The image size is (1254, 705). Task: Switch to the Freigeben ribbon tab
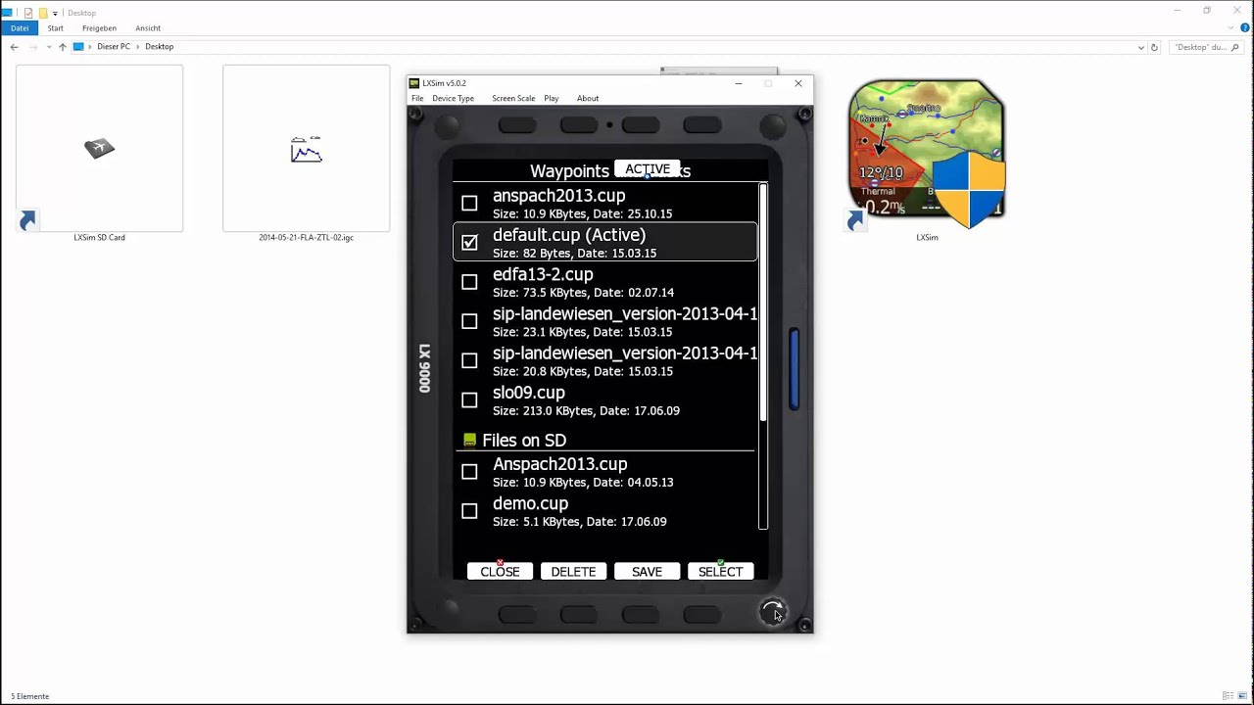[100, 28]
